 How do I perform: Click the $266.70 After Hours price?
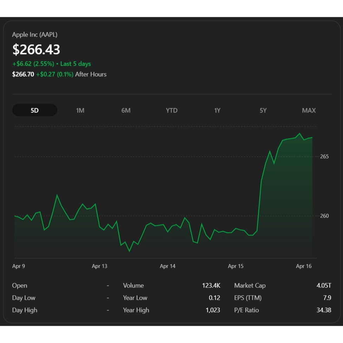pyautogui.click(x=23, y=75)
